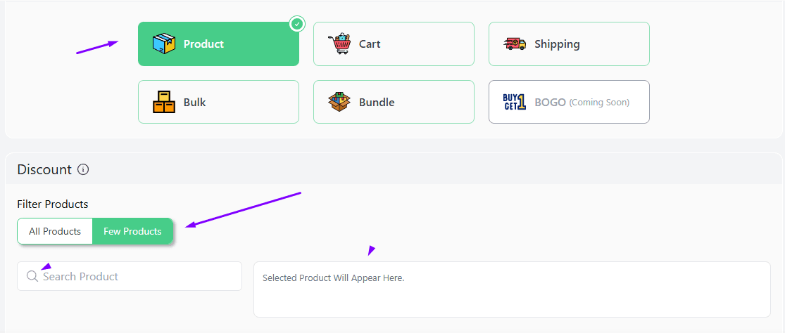The image size is (785, 333).
Task: Click the blue box Product icon
Action: click(164, 44)
